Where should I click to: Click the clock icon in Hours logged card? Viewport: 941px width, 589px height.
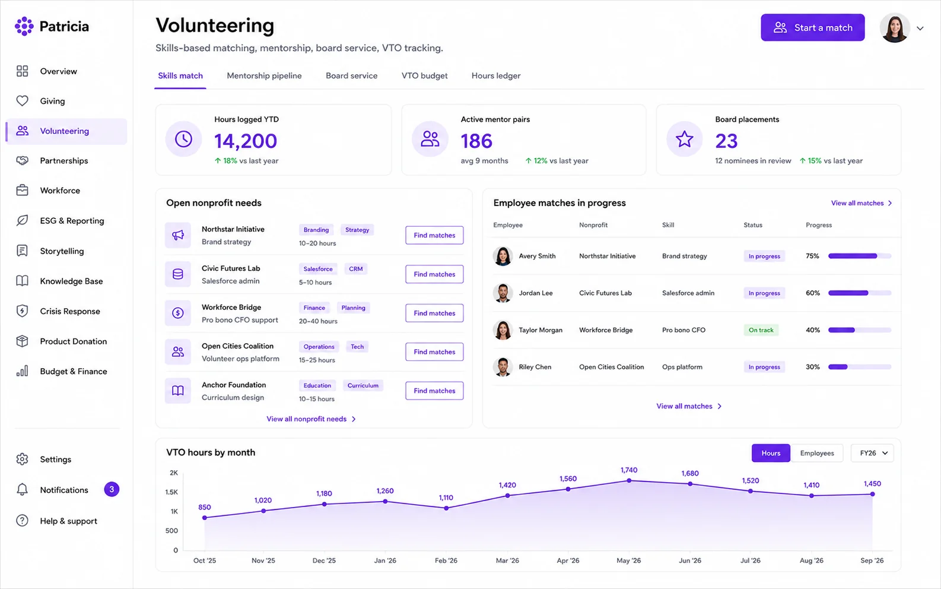tap(183, 139)
